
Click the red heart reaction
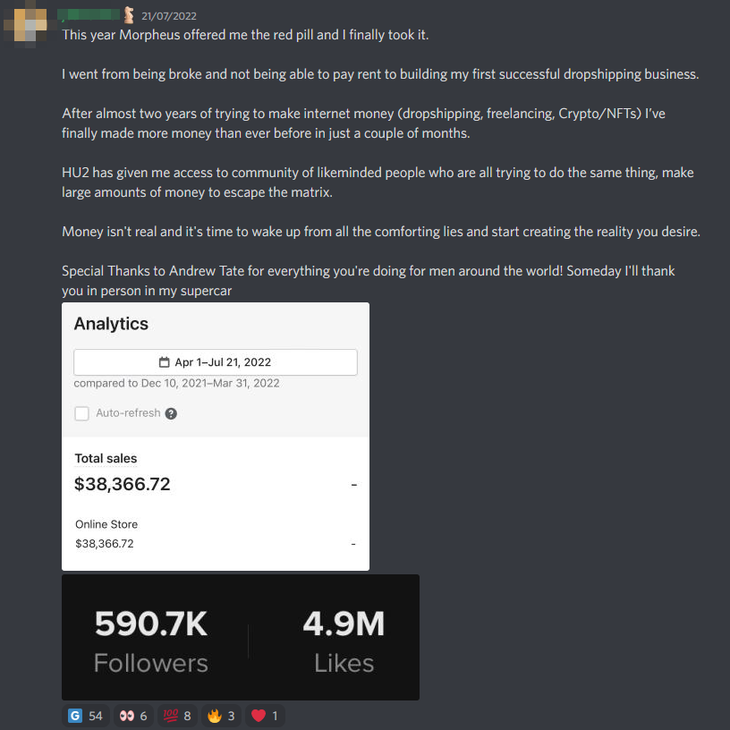click(265, 716)
